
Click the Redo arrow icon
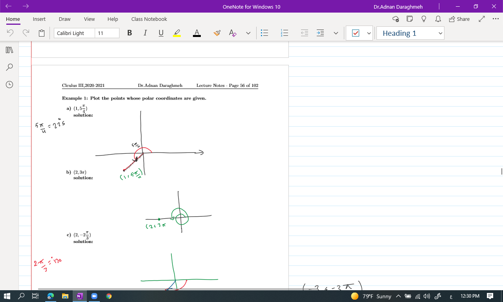click(26, 33)
